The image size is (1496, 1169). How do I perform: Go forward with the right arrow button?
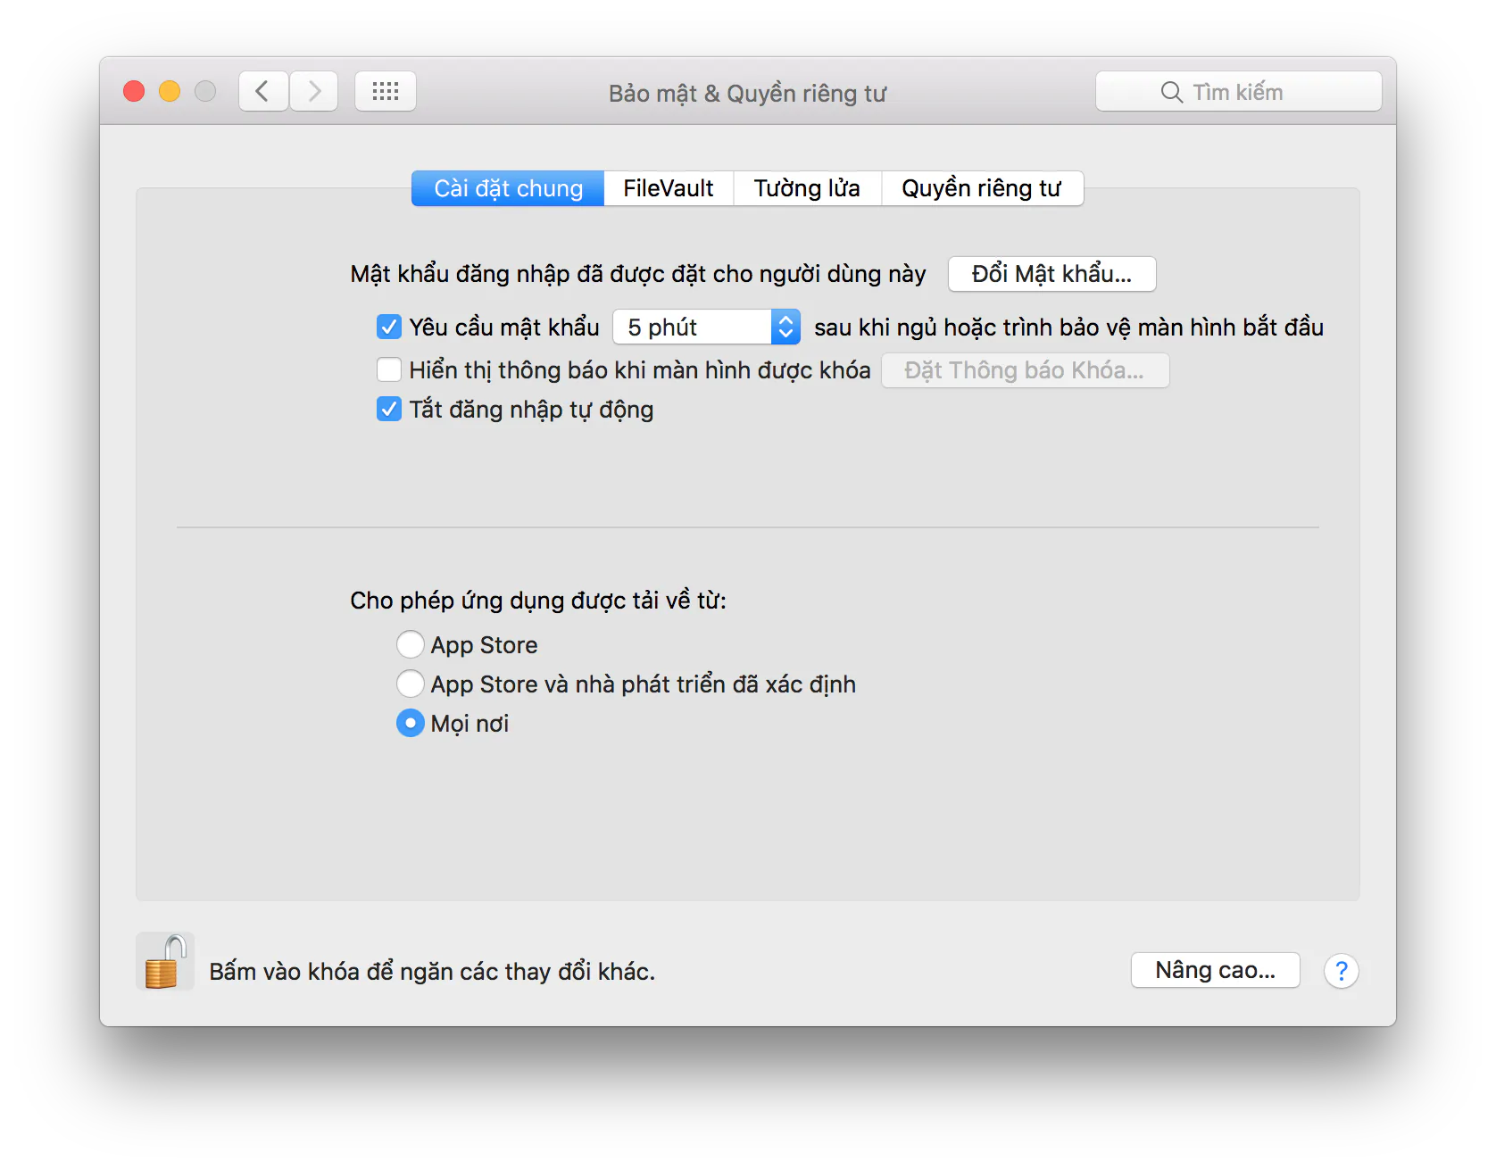click(x=314, y=91)
